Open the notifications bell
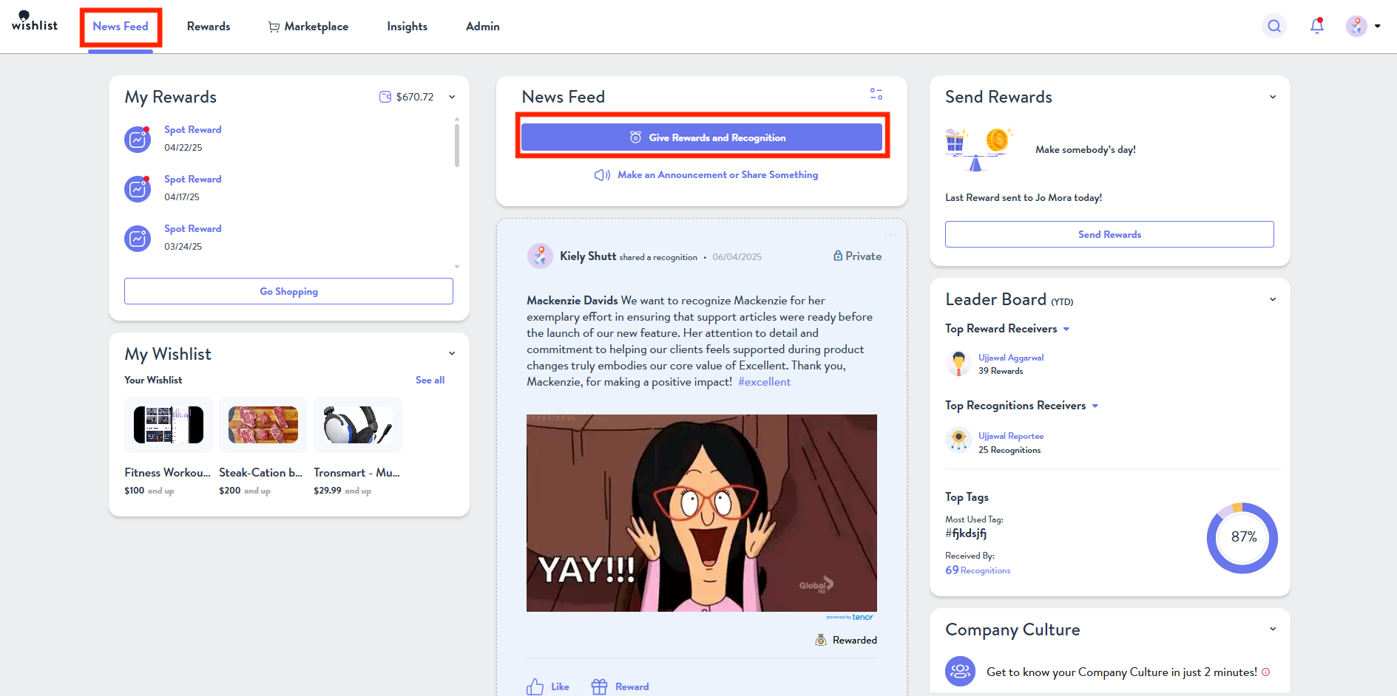The image size is (1397, 696). tap(1316, 26)
